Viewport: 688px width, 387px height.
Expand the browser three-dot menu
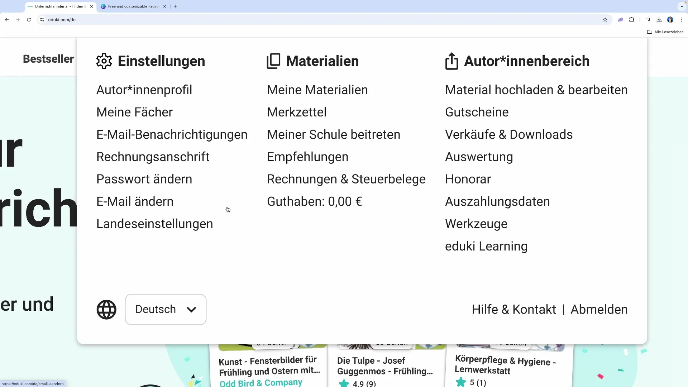(682, 20)
